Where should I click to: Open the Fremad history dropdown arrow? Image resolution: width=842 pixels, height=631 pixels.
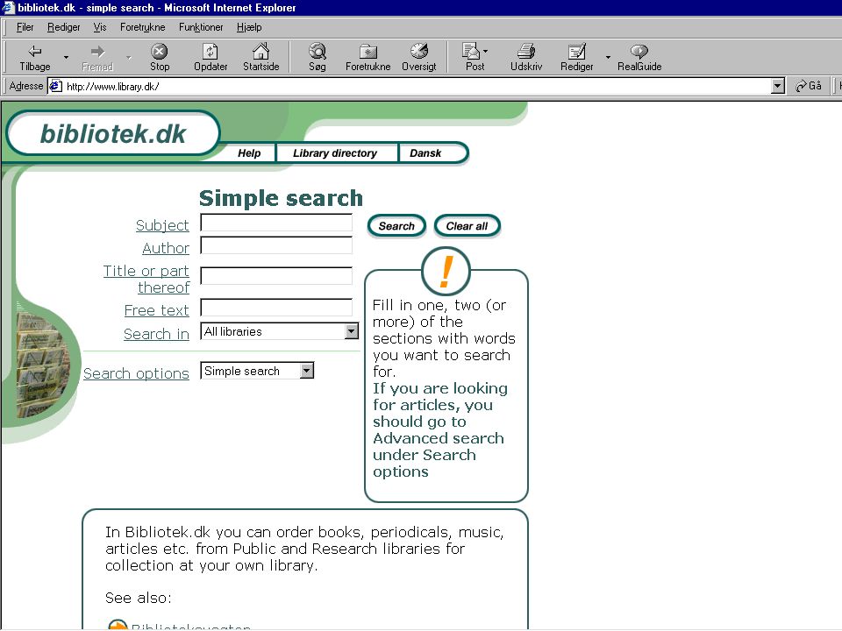128,57
